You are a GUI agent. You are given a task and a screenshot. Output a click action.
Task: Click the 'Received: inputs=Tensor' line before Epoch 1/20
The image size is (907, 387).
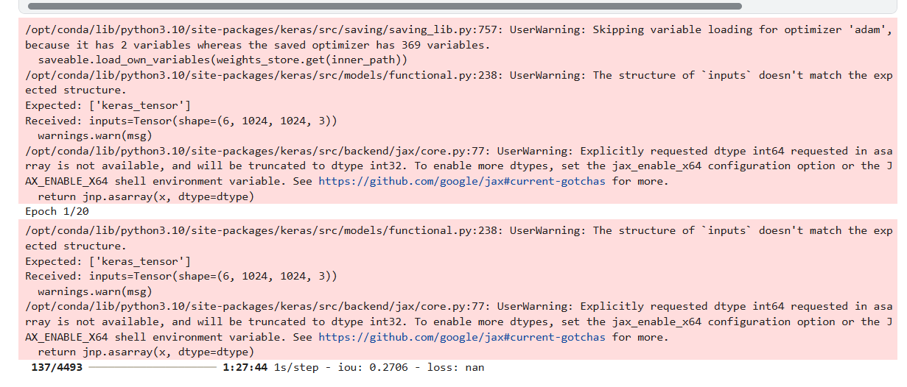pos(181,121)
